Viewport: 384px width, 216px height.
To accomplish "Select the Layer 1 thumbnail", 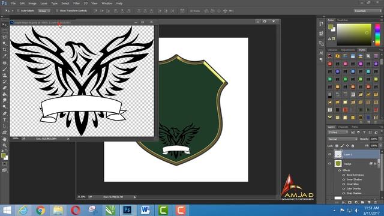I will pyautogui.click(x=338, y=154).
